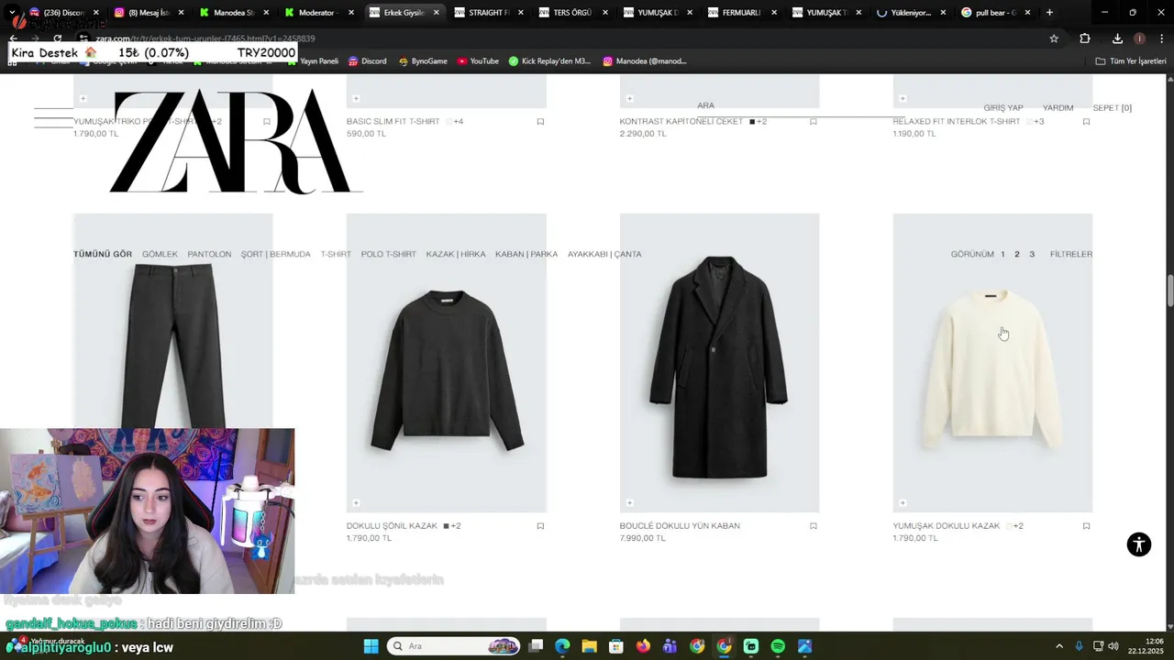
Task: Open taskbar clock showing 12:06
Action: point(1146,646)
